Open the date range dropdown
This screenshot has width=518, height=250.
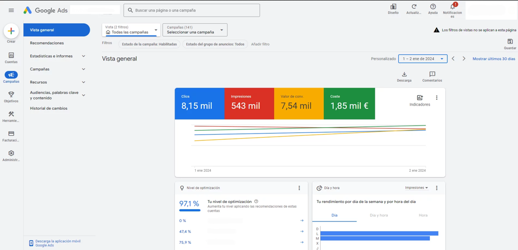(x=422, y=59)
